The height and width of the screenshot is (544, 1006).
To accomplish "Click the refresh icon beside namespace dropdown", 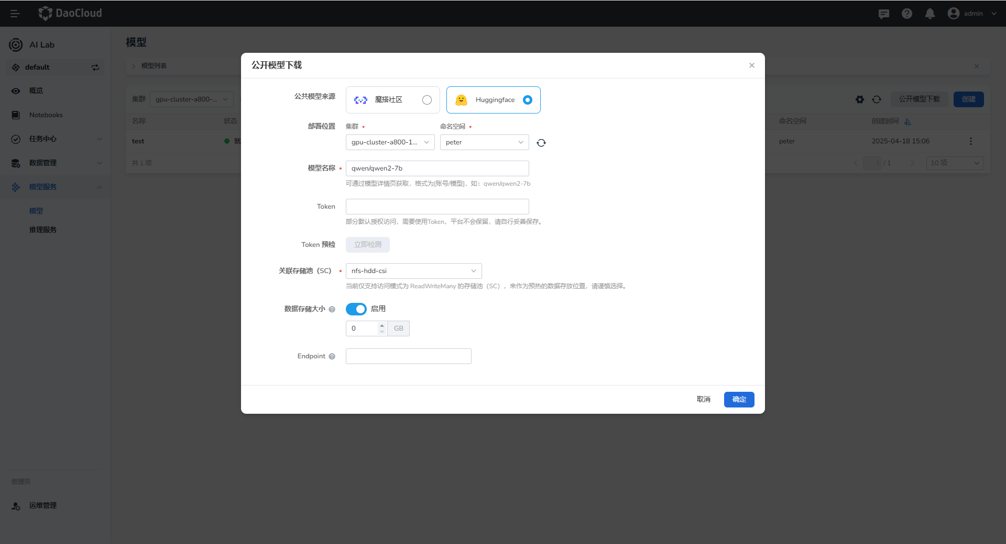I will pyautogui.click(x=541, y=143).
